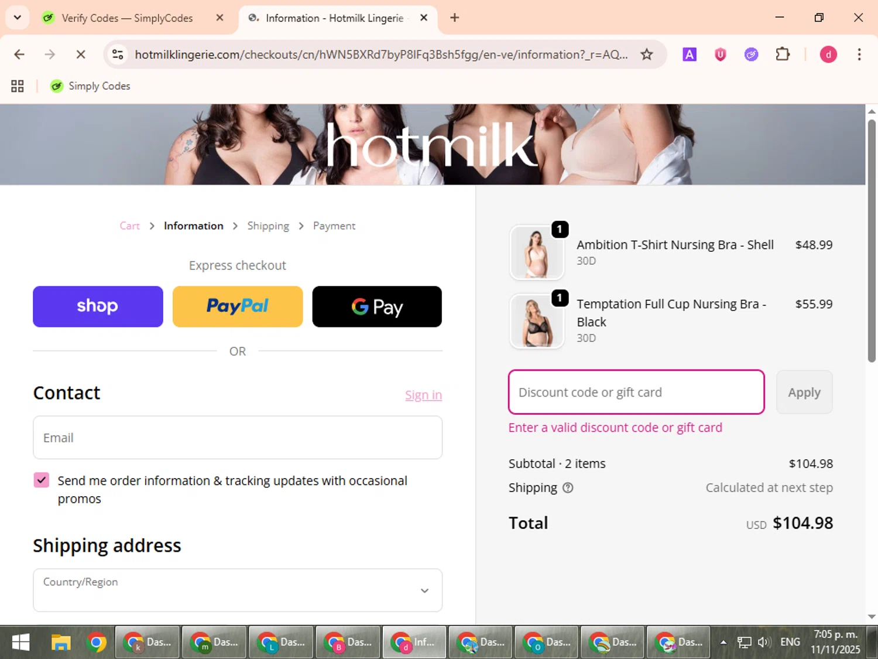Click the Payment breadcrumb step

click(334, 226)
